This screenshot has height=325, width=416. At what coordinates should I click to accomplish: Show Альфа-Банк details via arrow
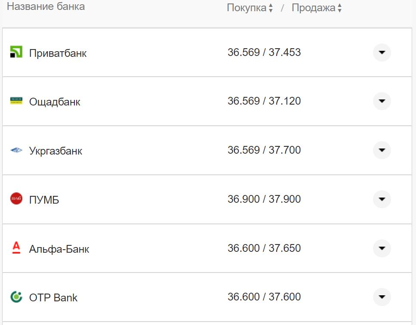(x=382, y=248)
